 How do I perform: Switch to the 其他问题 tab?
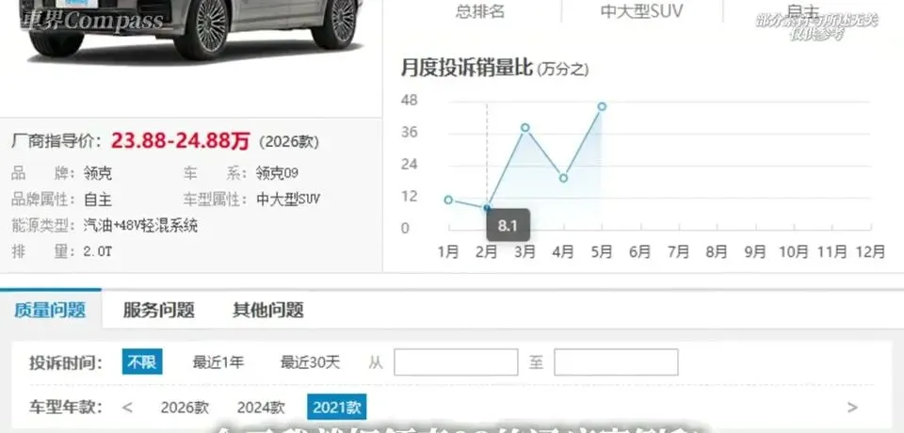pyautogui.click(x=268, y=311)
